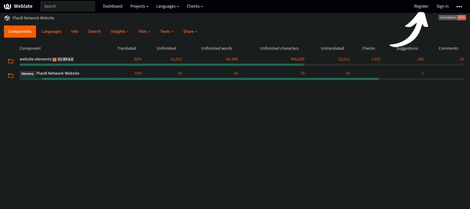
Task: Click 12,011 untranslated value
Action: tap(344, 59)
